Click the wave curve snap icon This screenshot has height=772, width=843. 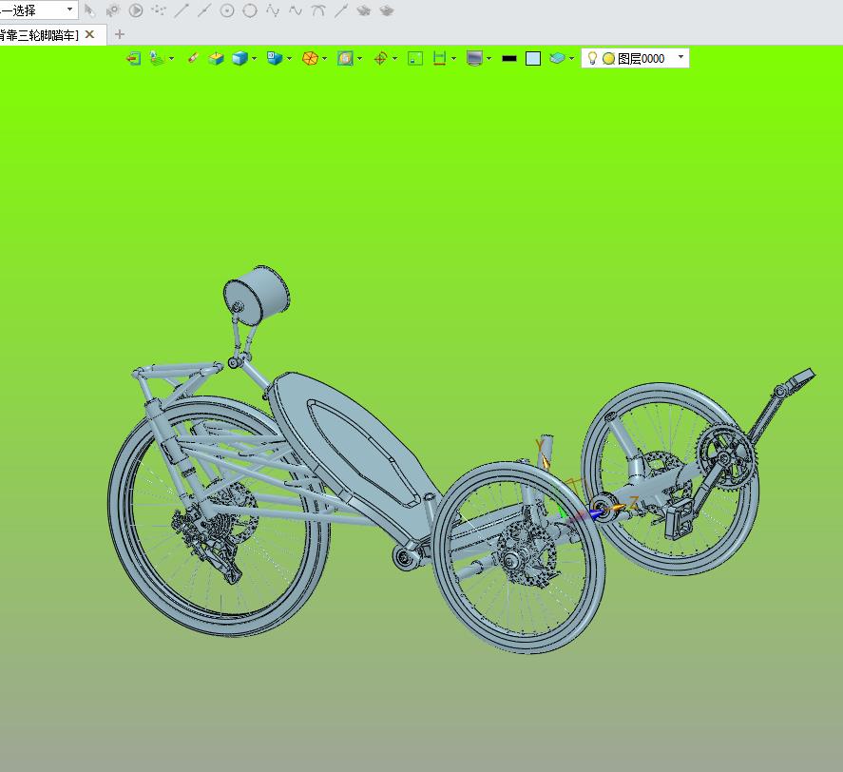click(x=296, y=10)
